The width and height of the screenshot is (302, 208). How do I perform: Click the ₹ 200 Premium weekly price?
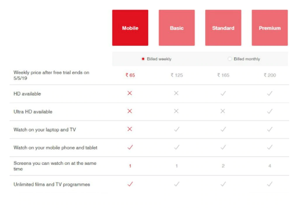click(x=270, y=75)
